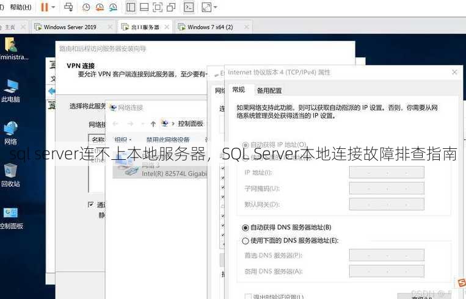Screen dimensions: 466x299
Task: Click the blue back arrow in the rear window
Action: pyautogui.click(x=52, y=91)
